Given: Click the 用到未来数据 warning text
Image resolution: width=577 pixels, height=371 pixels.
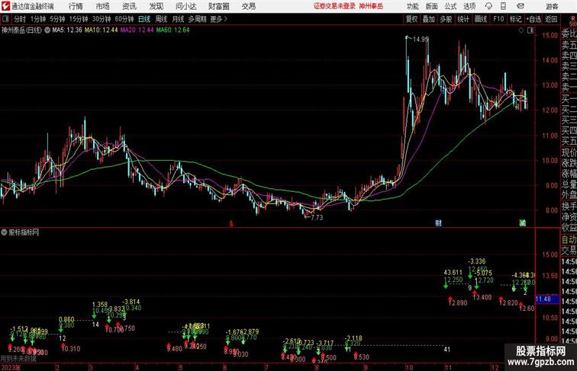Looking at the screenshot, I should tap(18, 359).
